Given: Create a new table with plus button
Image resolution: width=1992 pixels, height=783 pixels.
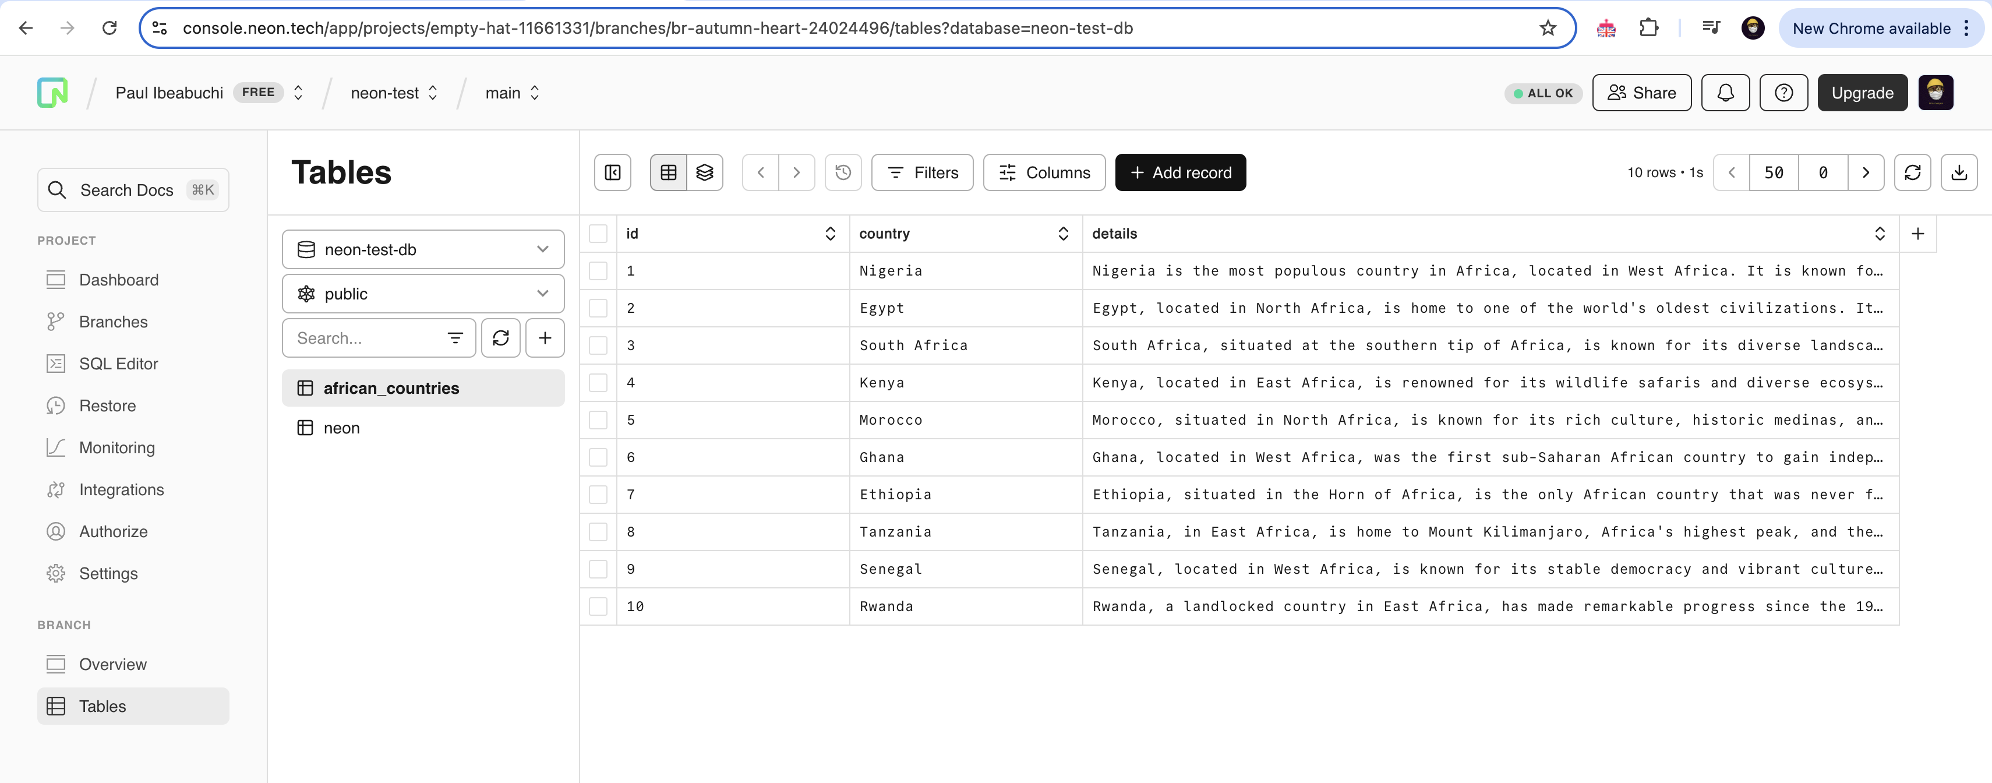Looking at the screenshot, I should click(545, 338).
